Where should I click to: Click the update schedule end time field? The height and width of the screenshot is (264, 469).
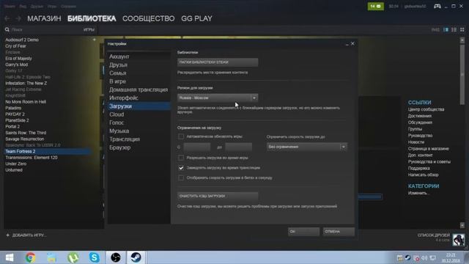[238, 147]
